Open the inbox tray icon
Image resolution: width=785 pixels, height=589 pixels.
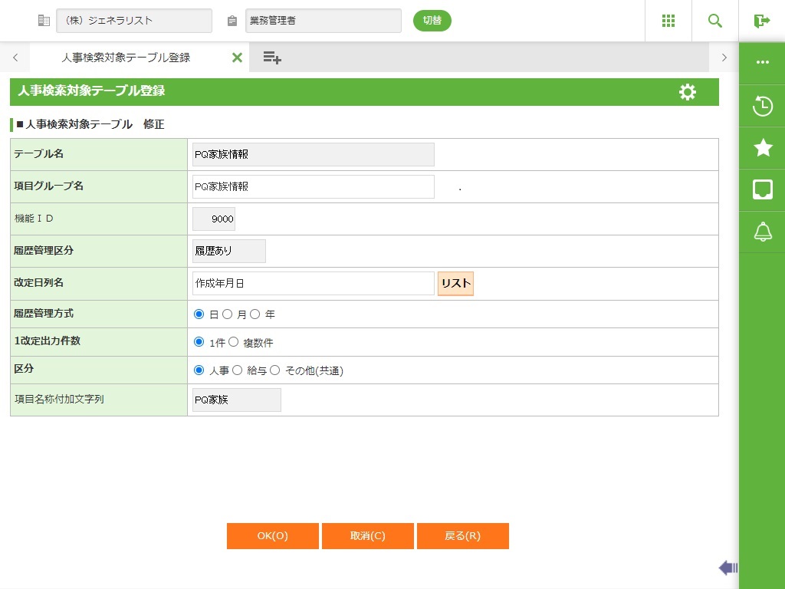(x=763, y=189)
